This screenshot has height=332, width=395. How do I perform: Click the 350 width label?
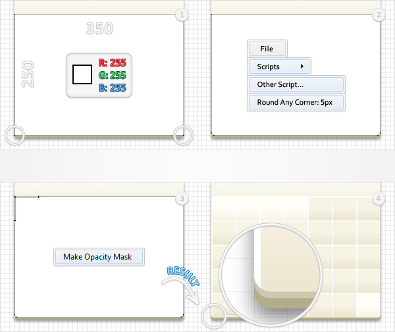click(100, 28)
